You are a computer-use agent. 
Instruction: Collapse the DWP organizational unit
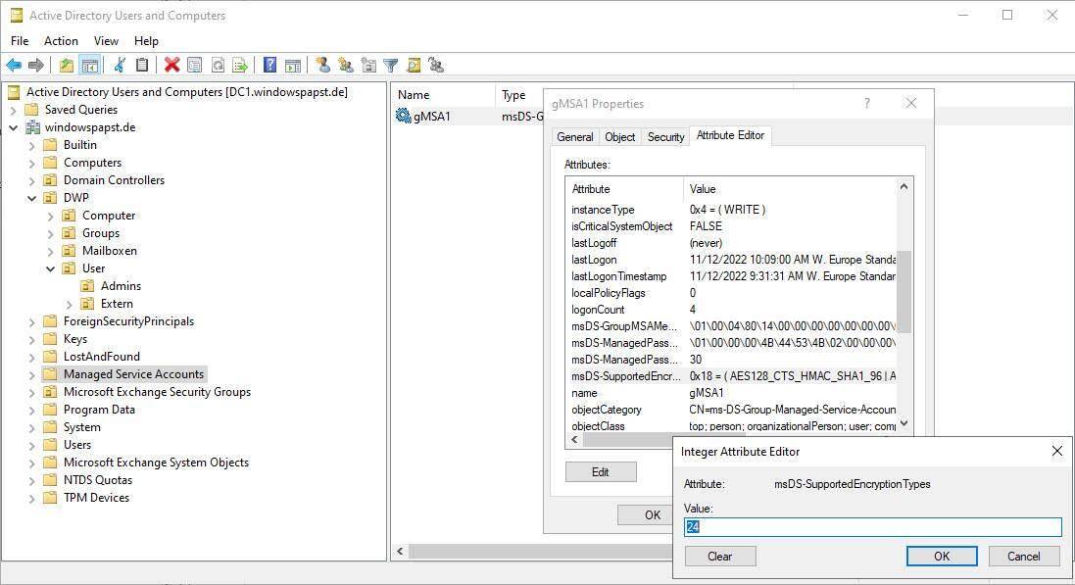point(32,198)
